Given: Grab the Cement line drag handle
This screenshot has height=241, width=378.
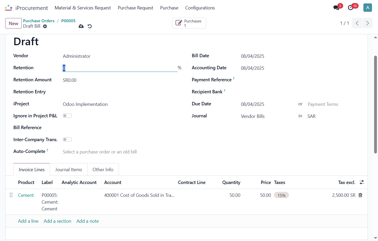Looking at the screenshot, I should [11, 195].
